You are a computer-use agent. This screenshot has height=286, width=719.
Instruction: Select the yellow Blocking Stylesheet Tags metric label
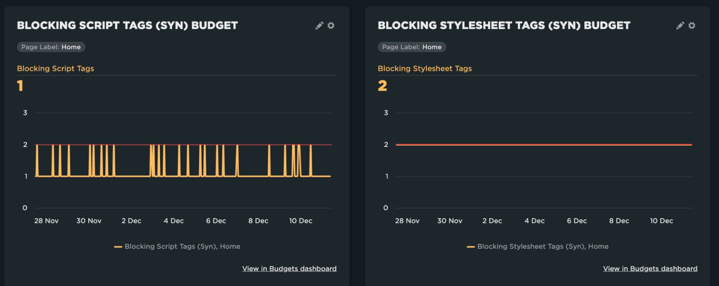pos(424,69)
